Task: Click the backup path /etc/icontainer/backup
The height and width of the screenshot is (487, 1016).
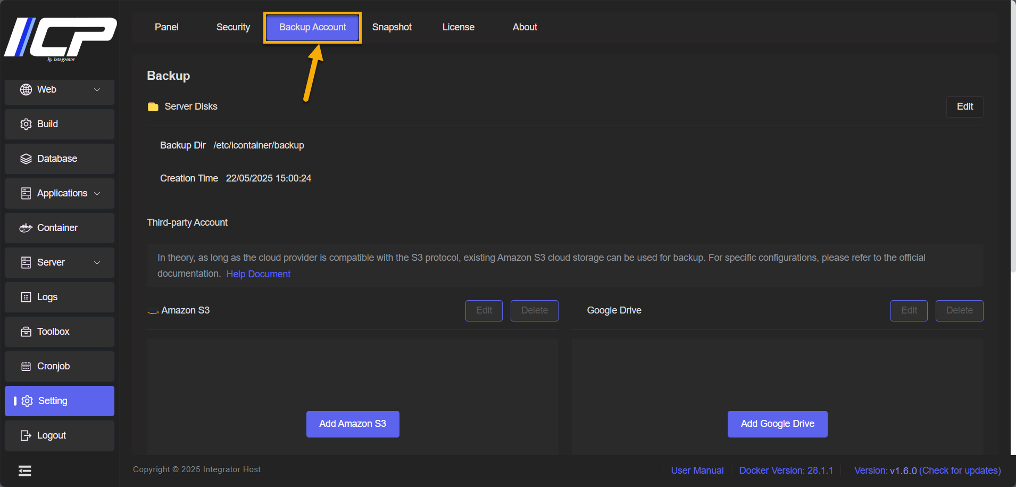Action: (x=259, y=145)
